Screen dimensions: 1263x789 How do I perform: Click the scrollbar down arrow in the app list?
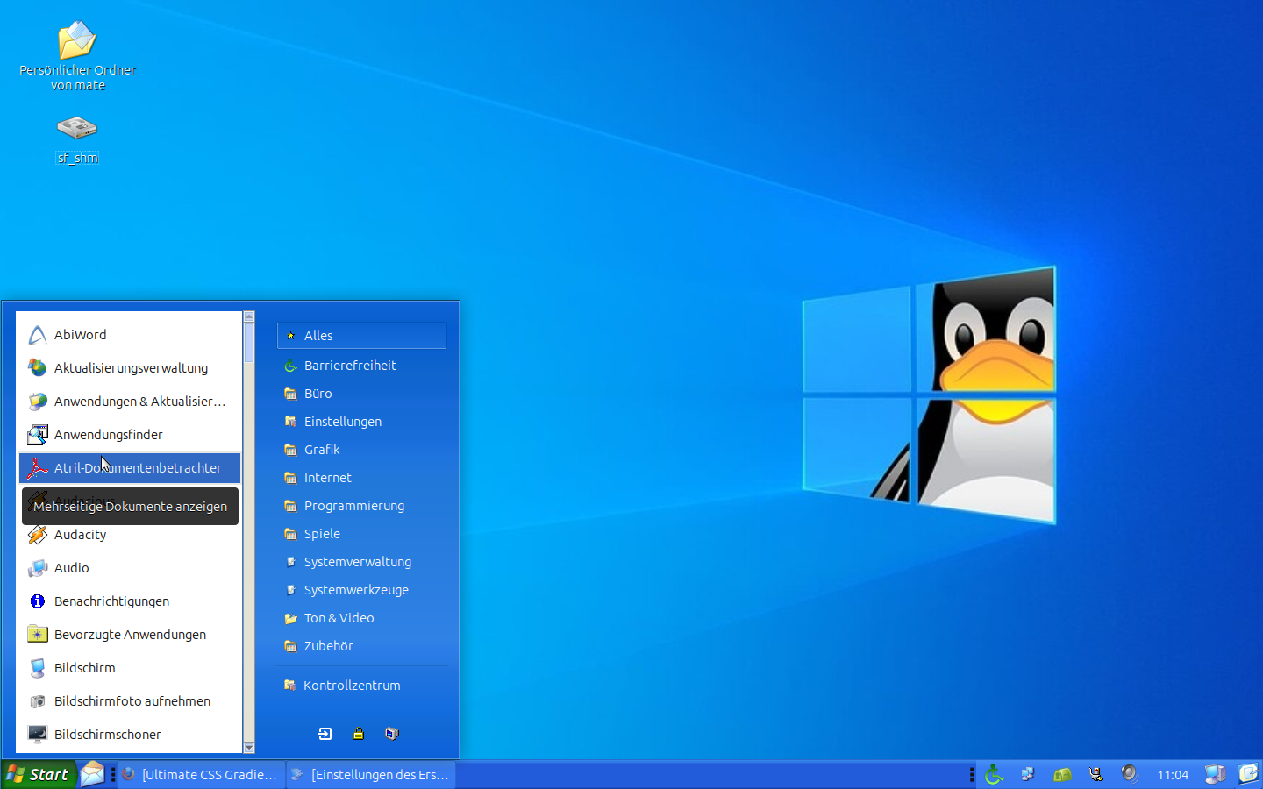[248, 748]
